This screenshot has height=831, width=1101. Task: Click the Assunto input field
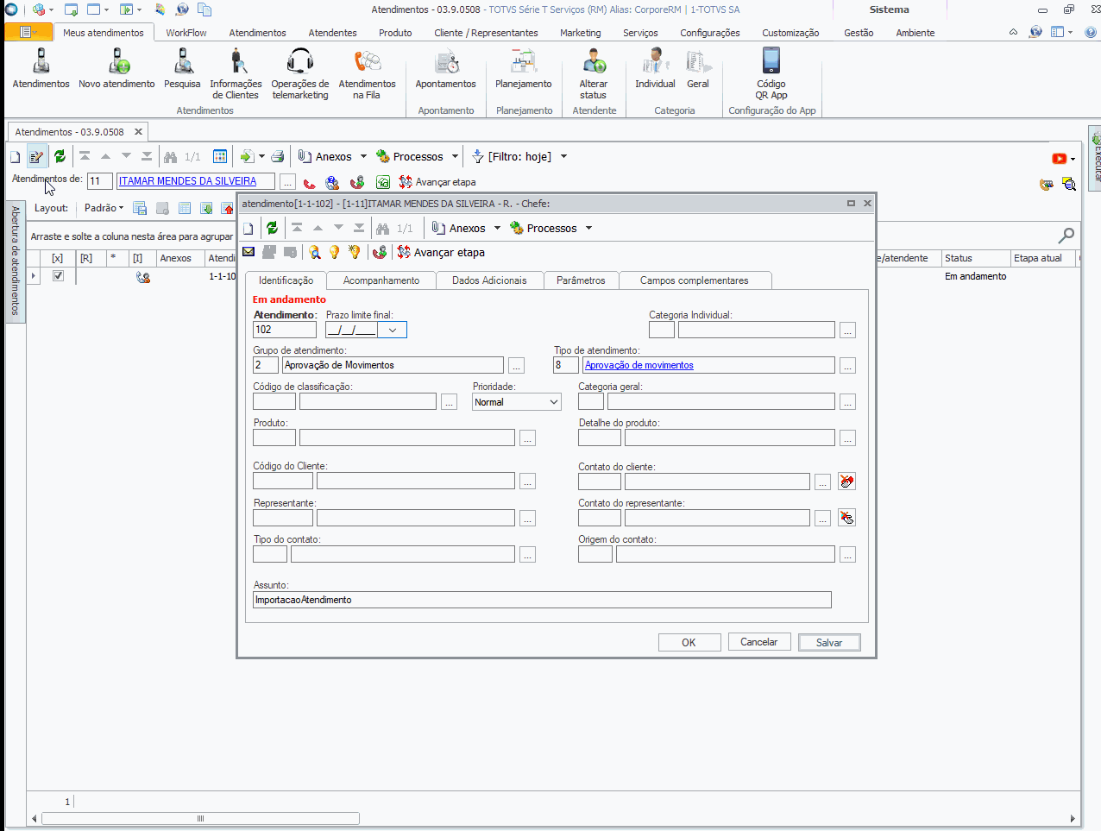[542, 600]
